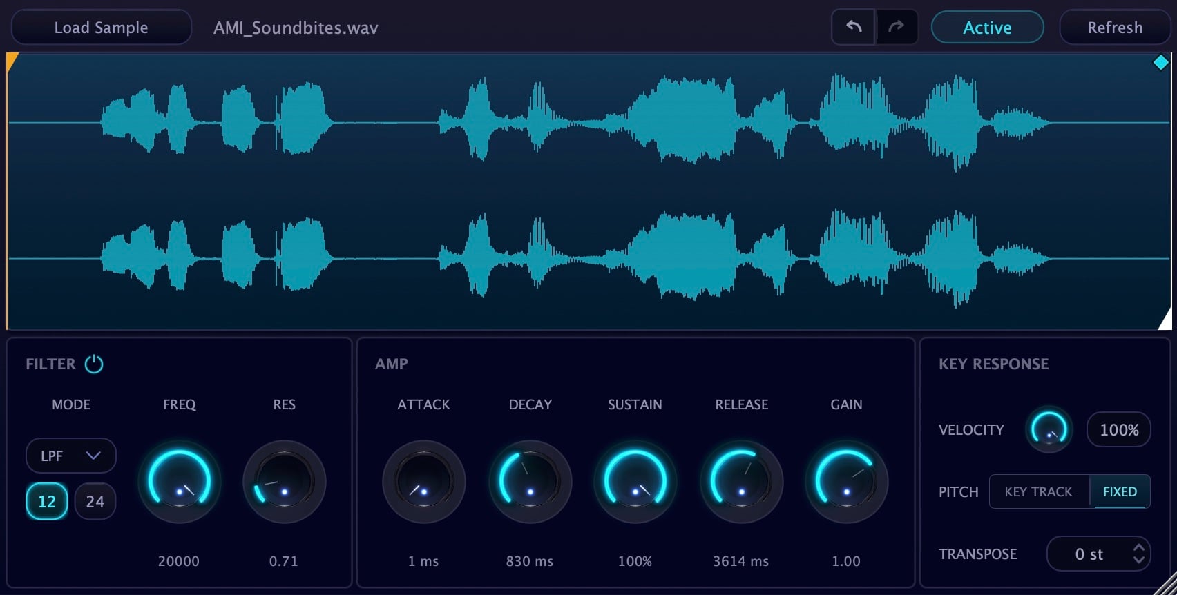Click the VELOCITY knob

[1049, 429]
